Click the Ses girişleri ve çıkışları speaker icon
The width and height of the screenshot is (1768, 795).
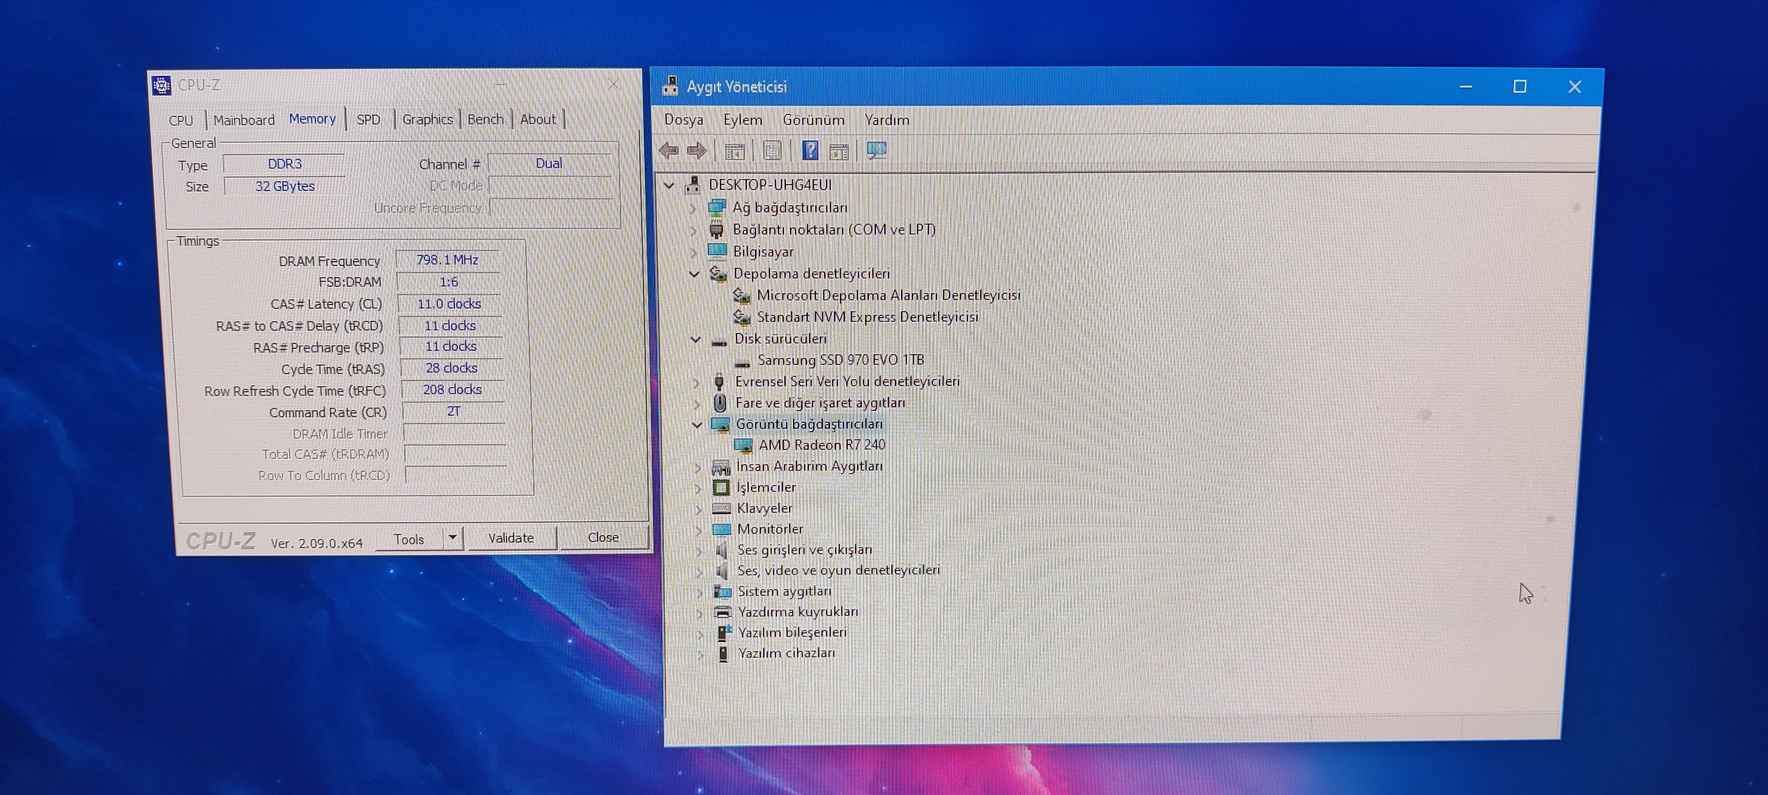pyautogui.click(x=722, y=550)
